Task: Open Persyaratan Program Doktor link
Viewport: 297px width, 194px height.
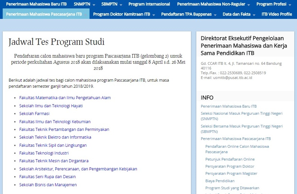Action: [230, 166]
